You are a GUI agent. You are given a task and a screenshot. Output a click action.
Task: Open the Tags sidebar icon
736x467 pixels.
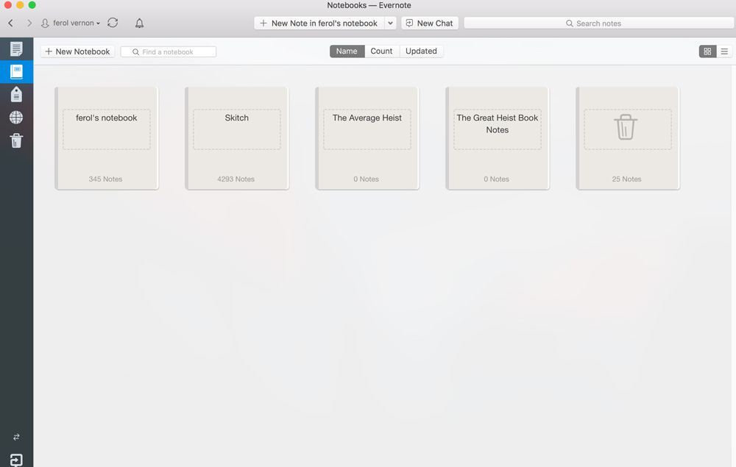tap(16, 94)
